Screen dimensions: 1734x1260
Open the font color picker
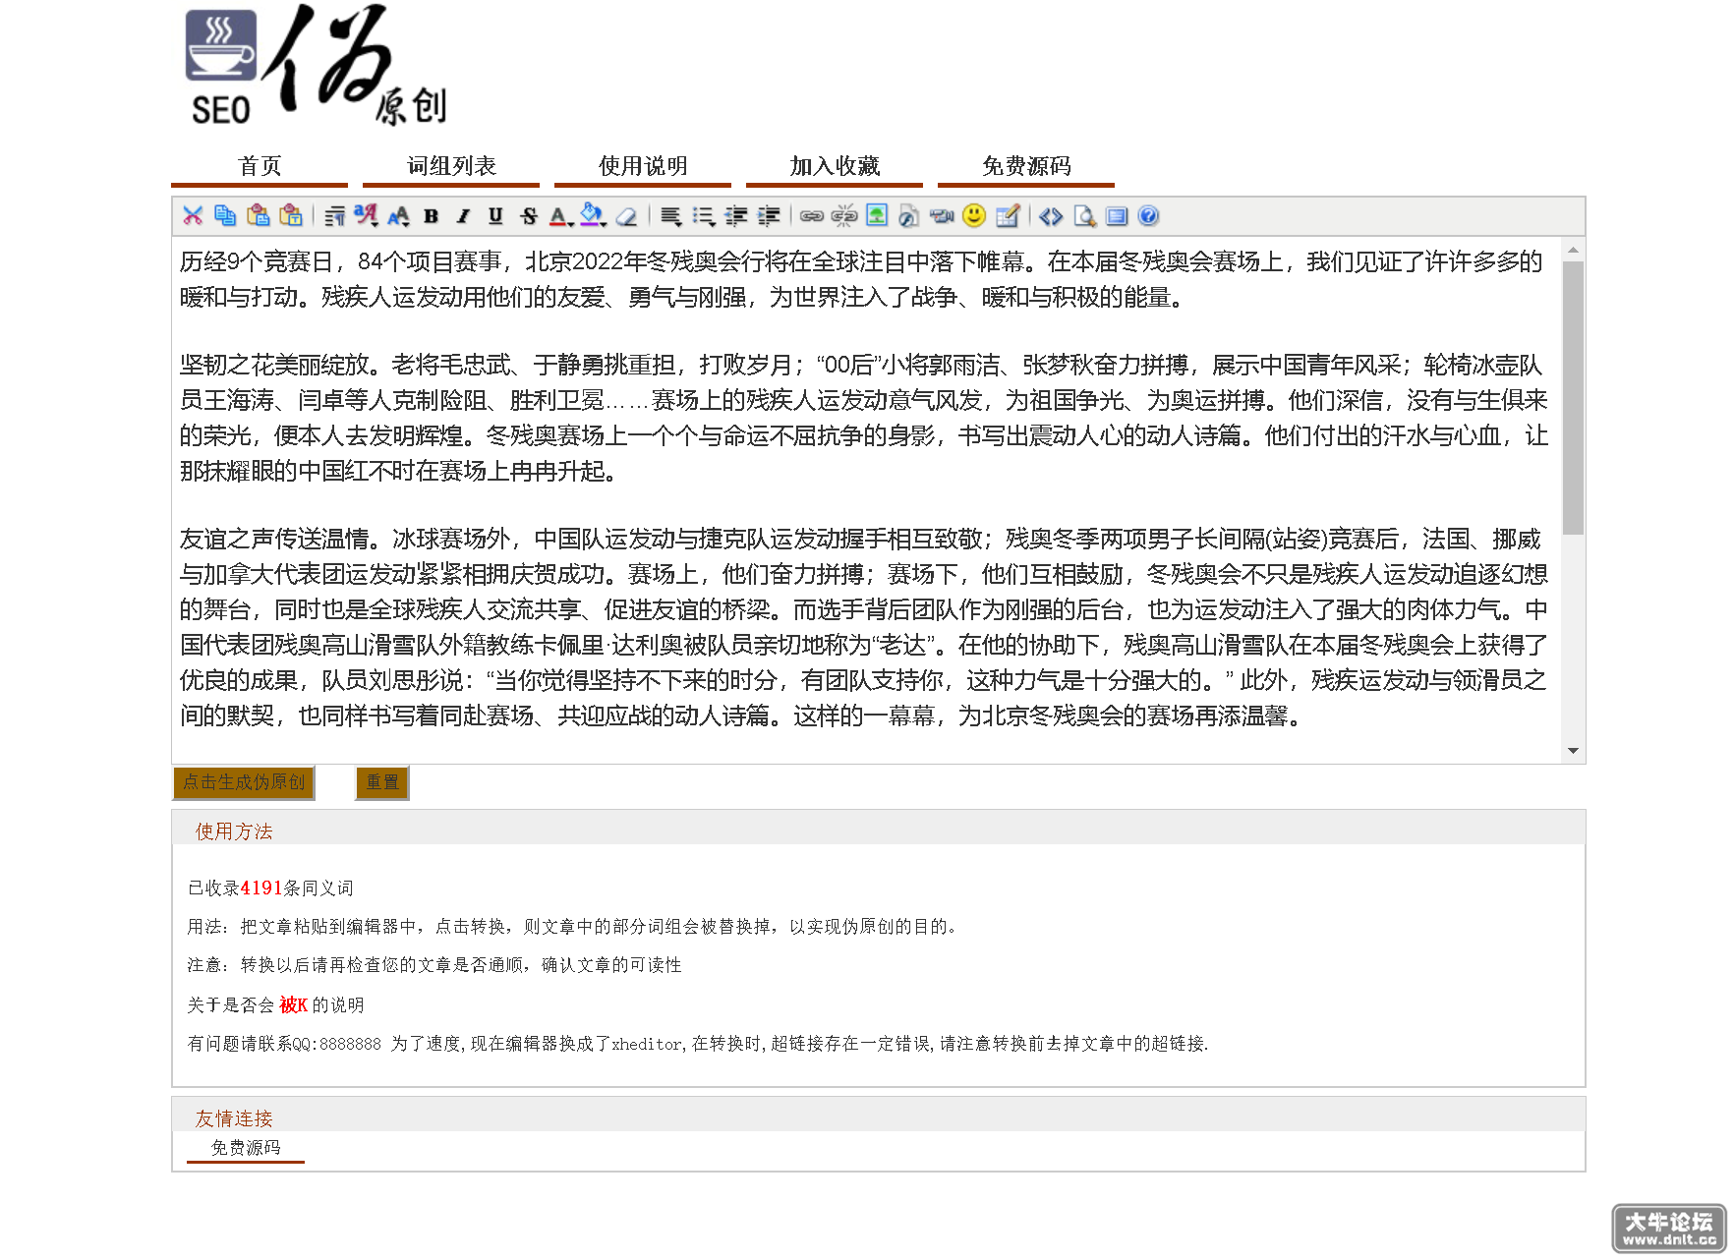560,216
